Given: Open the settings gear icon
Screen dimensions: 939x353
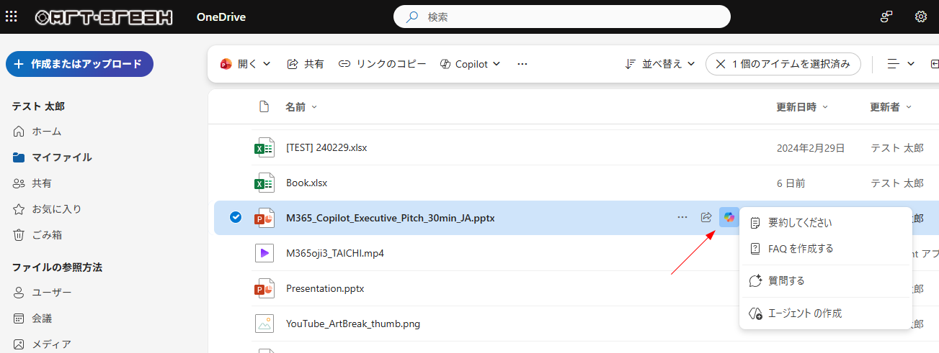Looking at the screenshot, I should [920, 17].
